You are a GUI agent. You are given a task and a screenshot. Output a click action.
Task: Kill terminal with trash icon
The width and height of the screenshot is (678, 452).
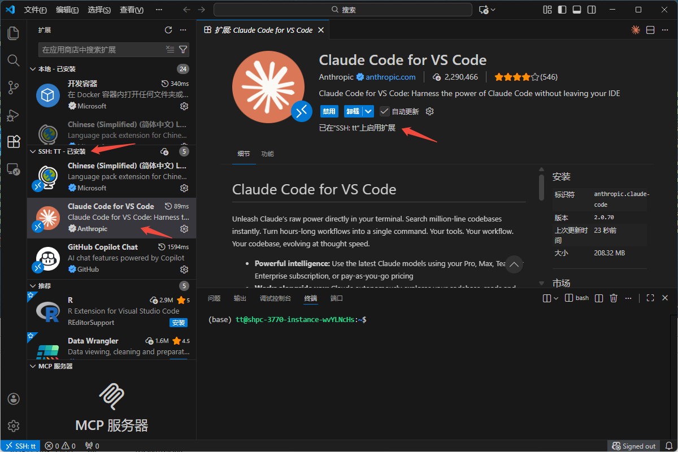pyautogui.click(x=614, y=298)
